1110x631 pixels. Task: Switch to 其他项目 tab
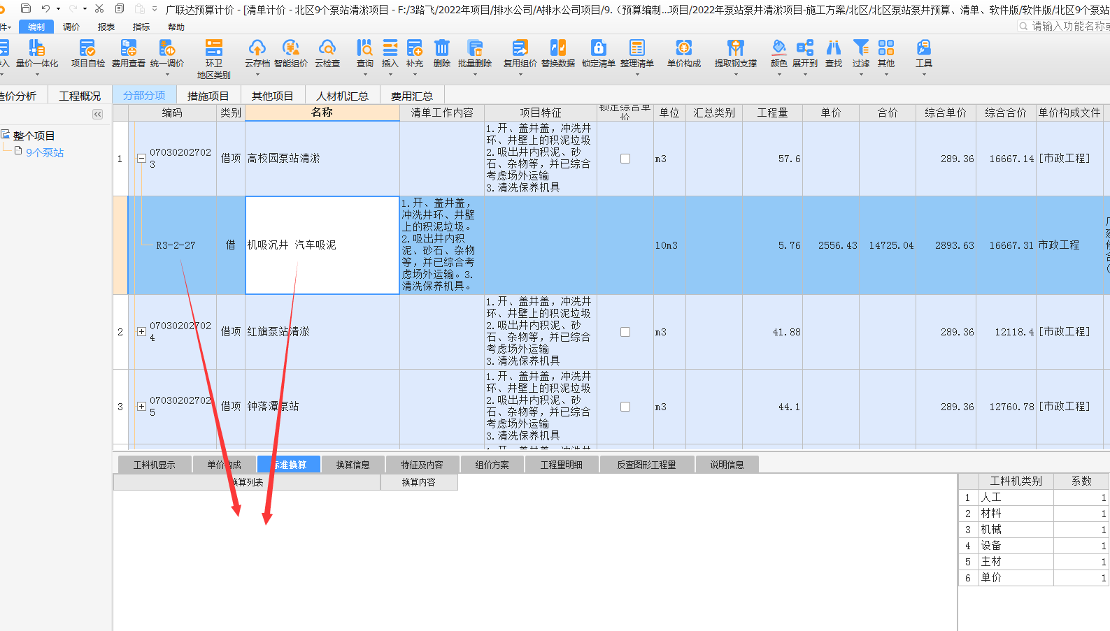pos(273,96)
